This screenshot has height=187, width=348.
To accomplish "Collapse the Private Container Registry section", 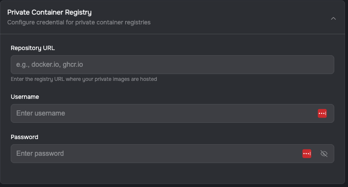I will tap(333, 18).
